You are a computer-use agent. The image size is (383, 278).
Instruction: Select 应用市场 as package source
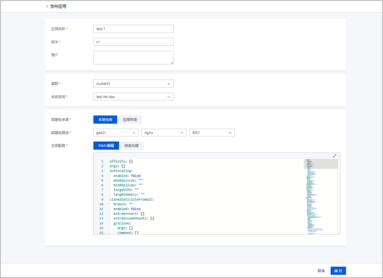pyautogui.click(x=130, y=120)
